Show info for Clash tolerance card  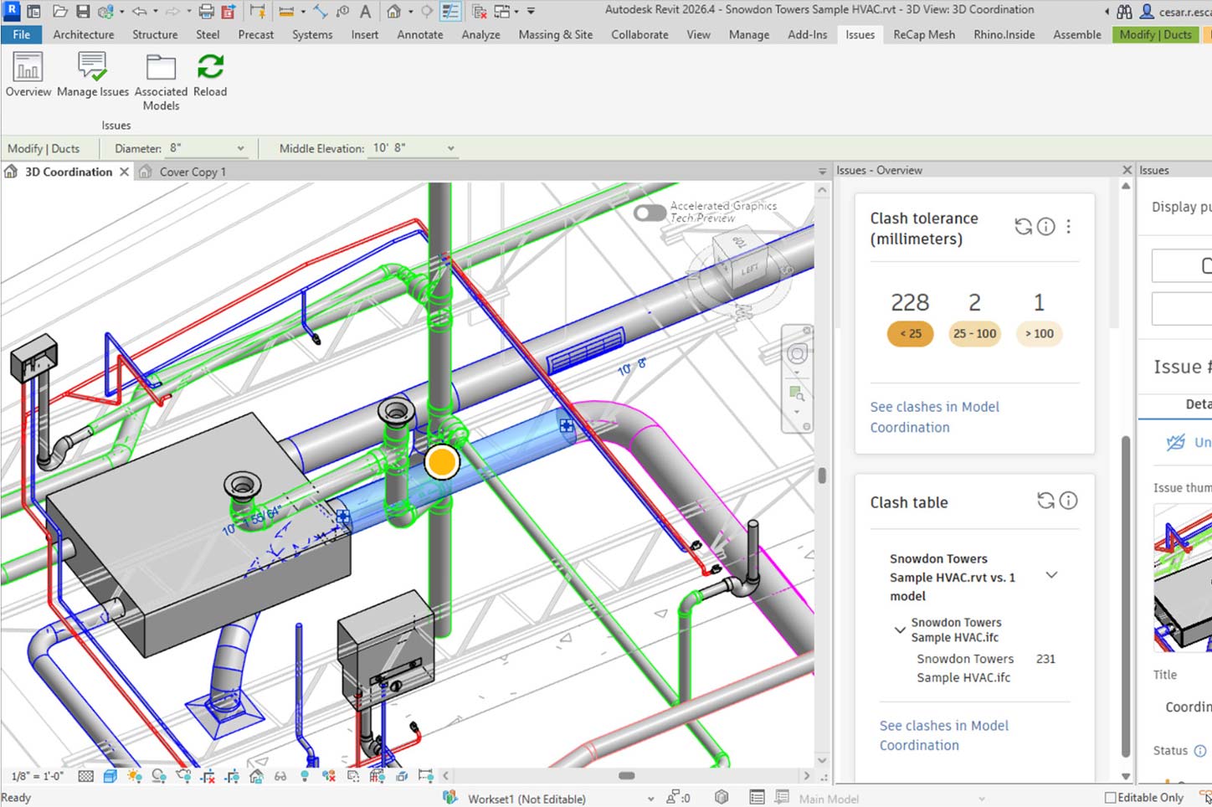1046,226
